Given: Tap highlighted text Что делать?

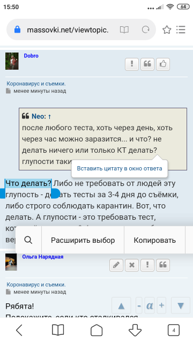Looking at the screenshot, I should pyautogui.click(x=28, y=183).
